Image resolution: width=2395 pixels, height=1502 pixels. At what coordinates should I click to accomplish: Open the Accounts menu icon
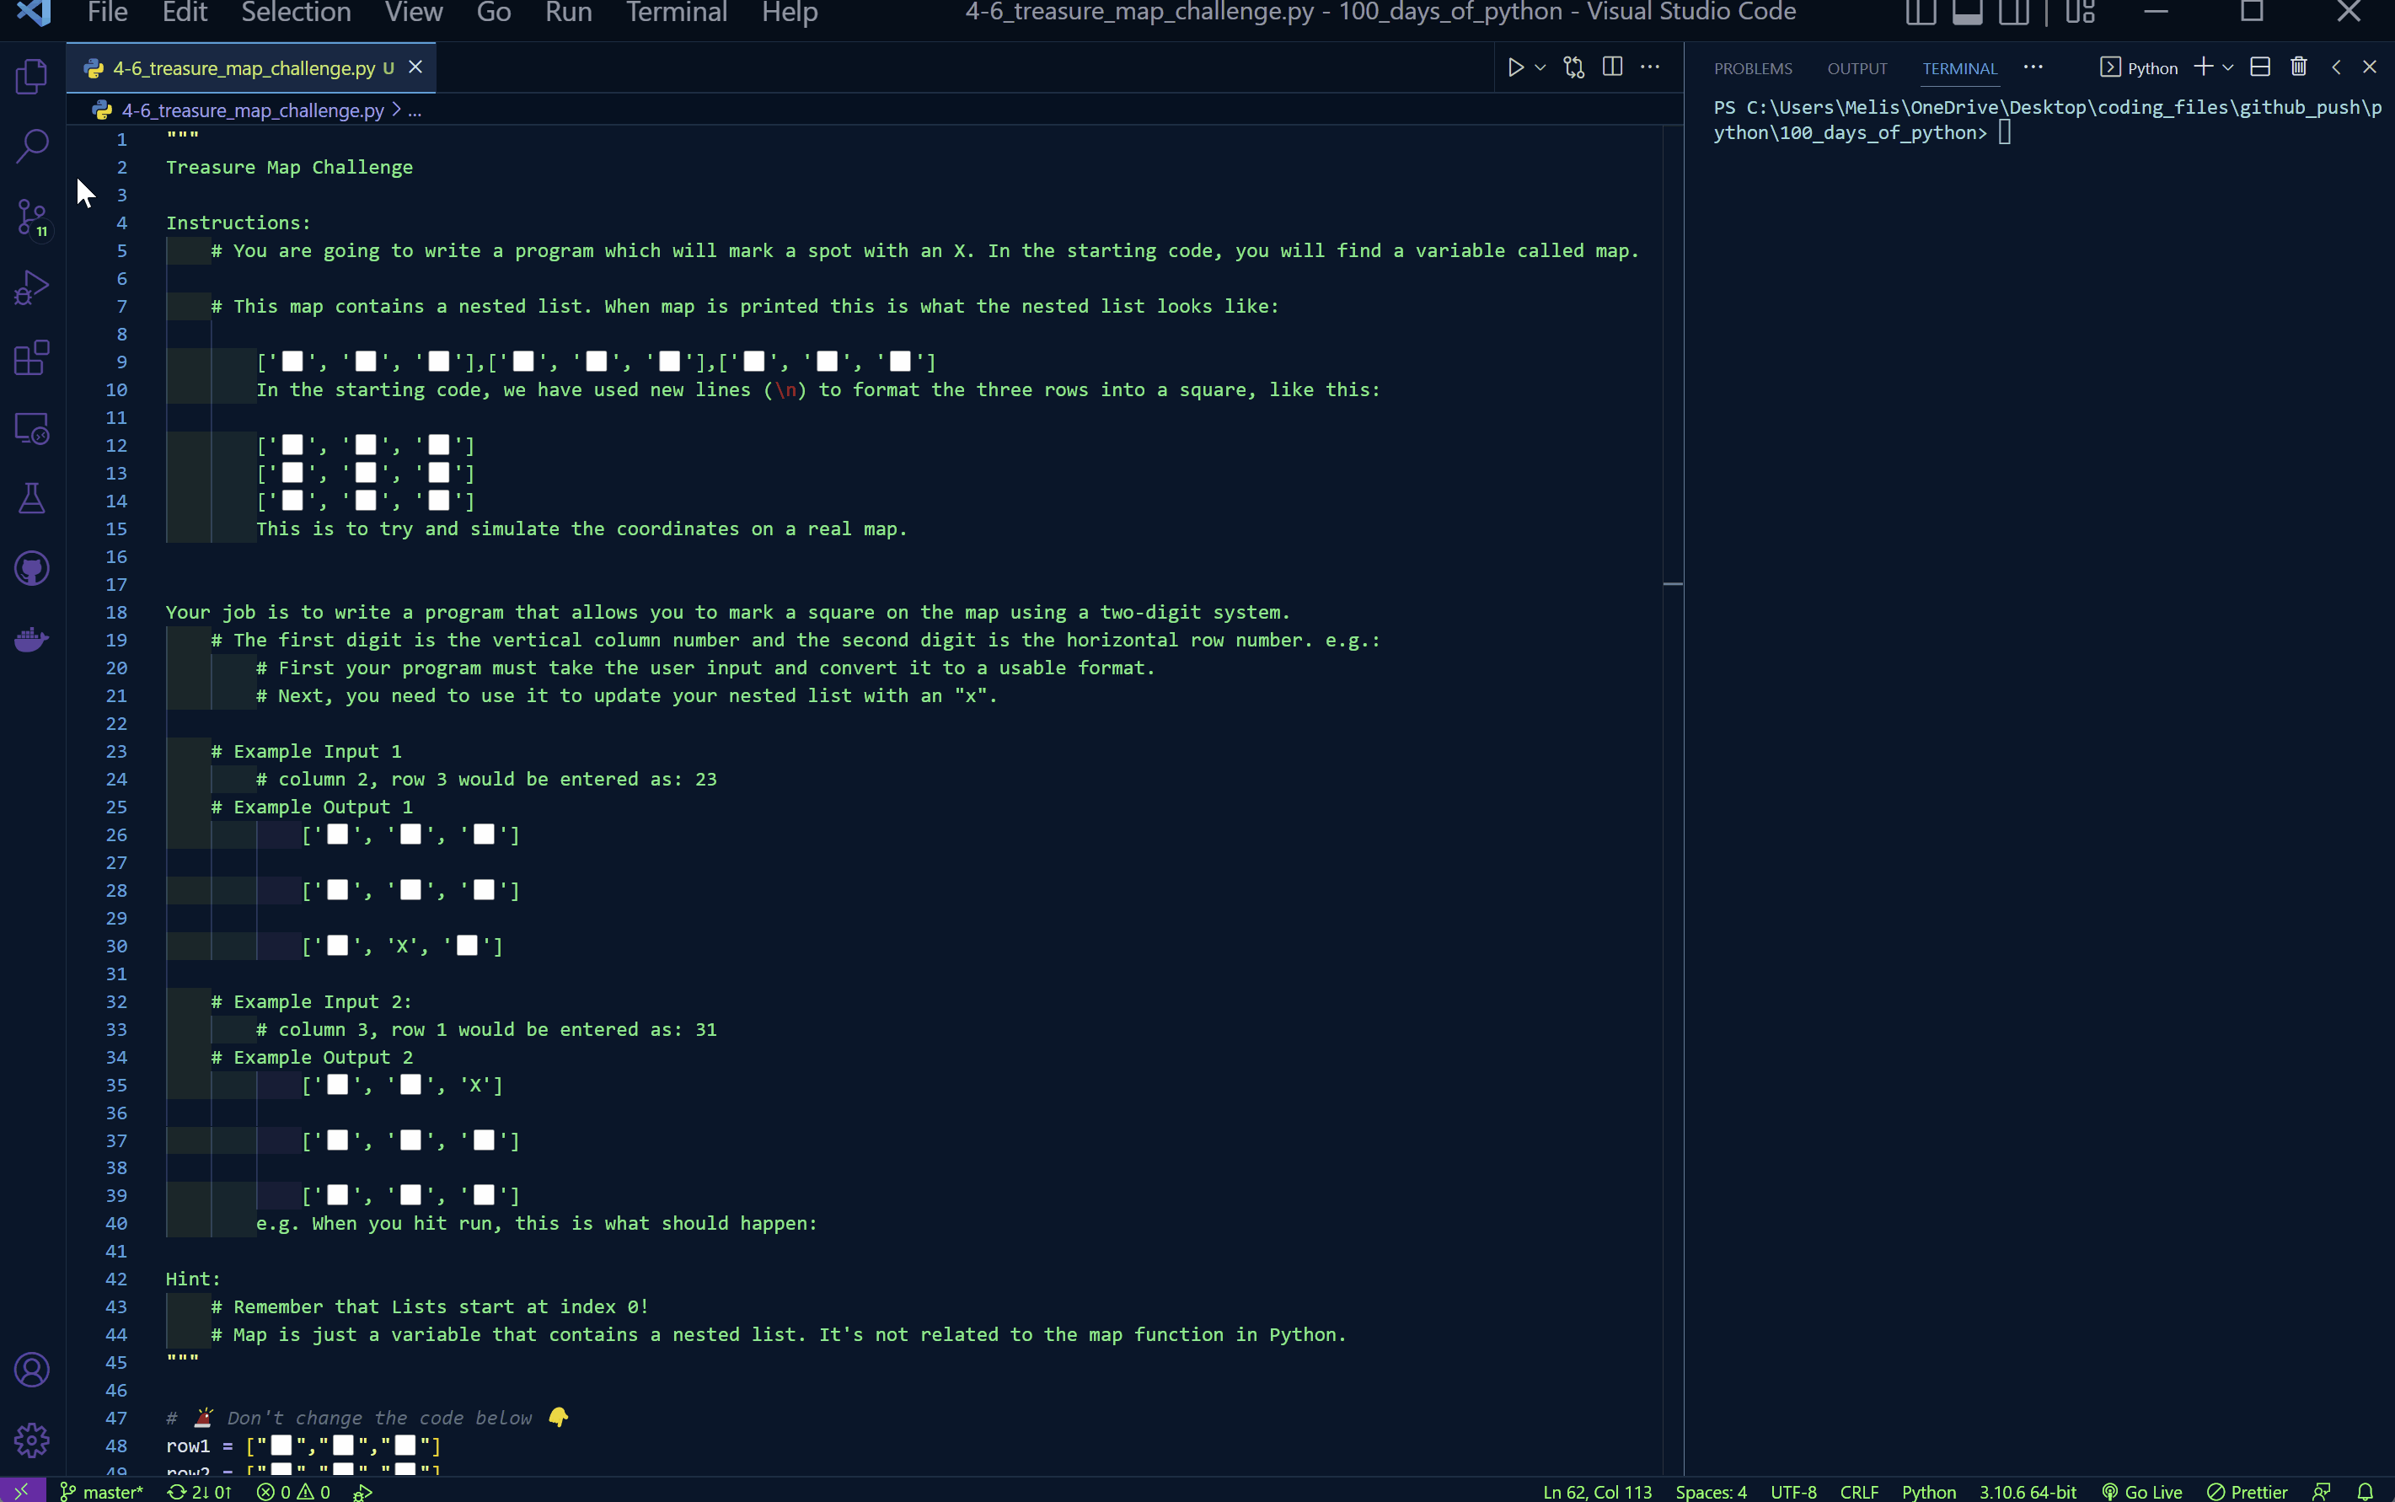tap(32, 1370)
